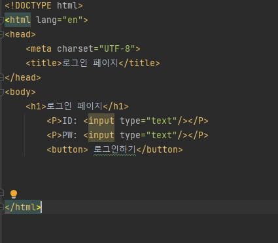Image resolution: width=278 pixels, height=243 pixels.
Task: Collapse the opening head tag fold marker
Action: pos(1,35)
